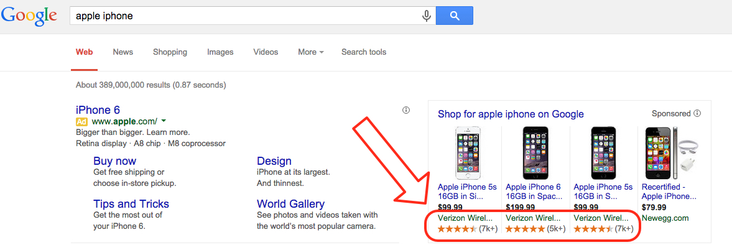Switch to the News tab
Screen dimensions: 732x250
(x=123, y=52)
